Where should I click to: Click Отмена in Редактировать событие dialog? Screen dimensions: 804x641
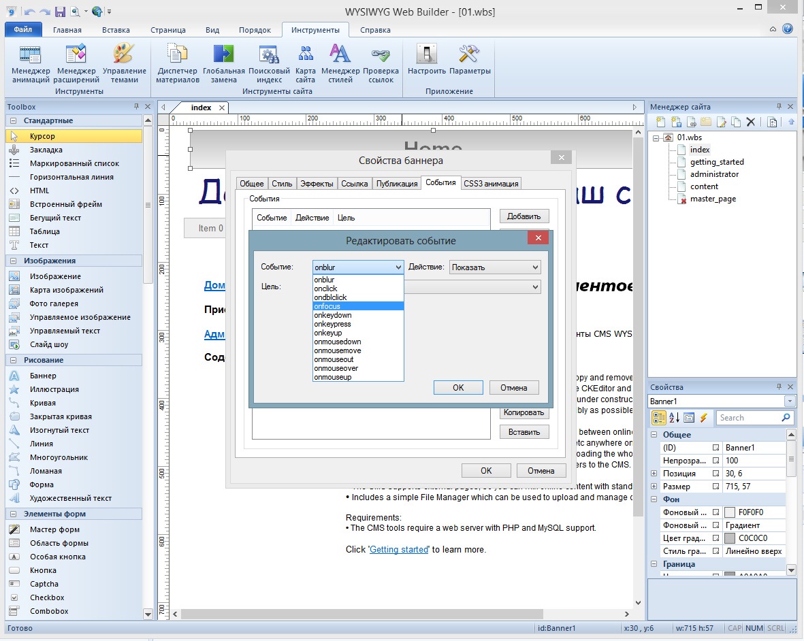click(514, 387)
